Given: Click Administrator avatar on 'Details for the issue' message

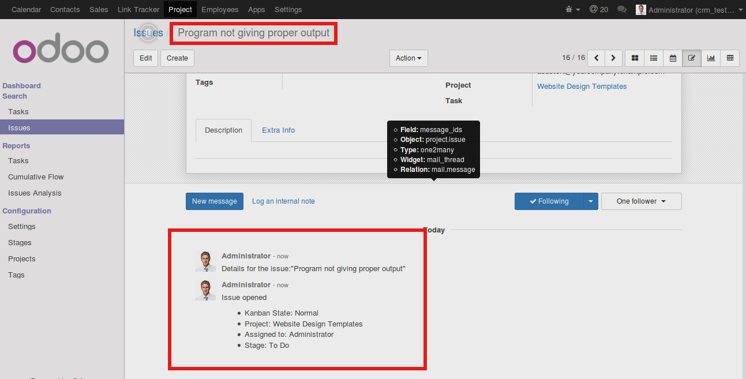Looking at the screenshot, I should [x=205, y=261].
